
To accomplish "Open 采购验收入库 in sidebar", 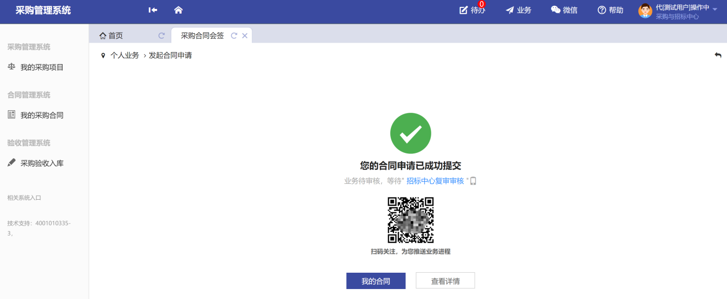I will (x=42, y=163).
